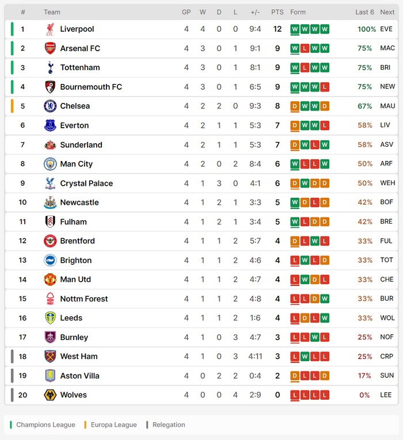Click the Liverpool club crest icon

(50, 29)
